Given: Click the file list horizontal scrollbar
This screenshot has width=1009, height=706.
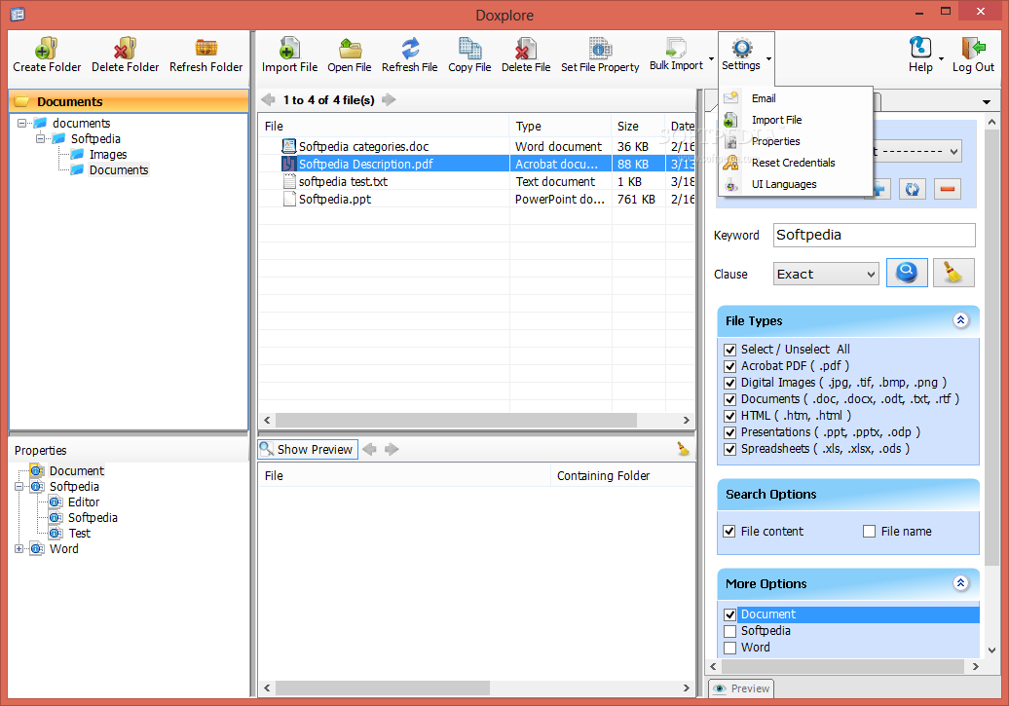Looking at the screenshot, I should [456, 420].
